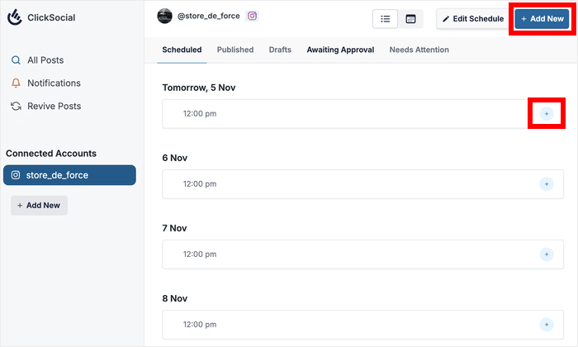Select the Scheduled tab
This screenshot has width=578, height=347.
point(182,50)
